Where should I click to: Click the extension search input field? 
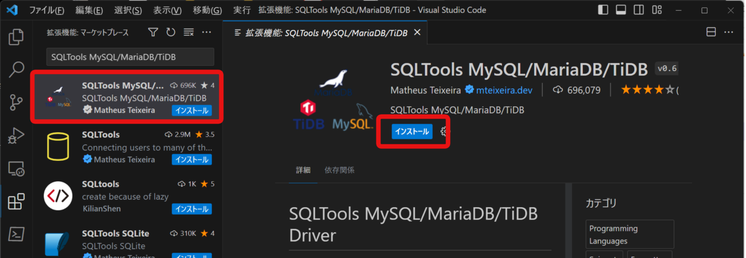click(x=130, y=57)
